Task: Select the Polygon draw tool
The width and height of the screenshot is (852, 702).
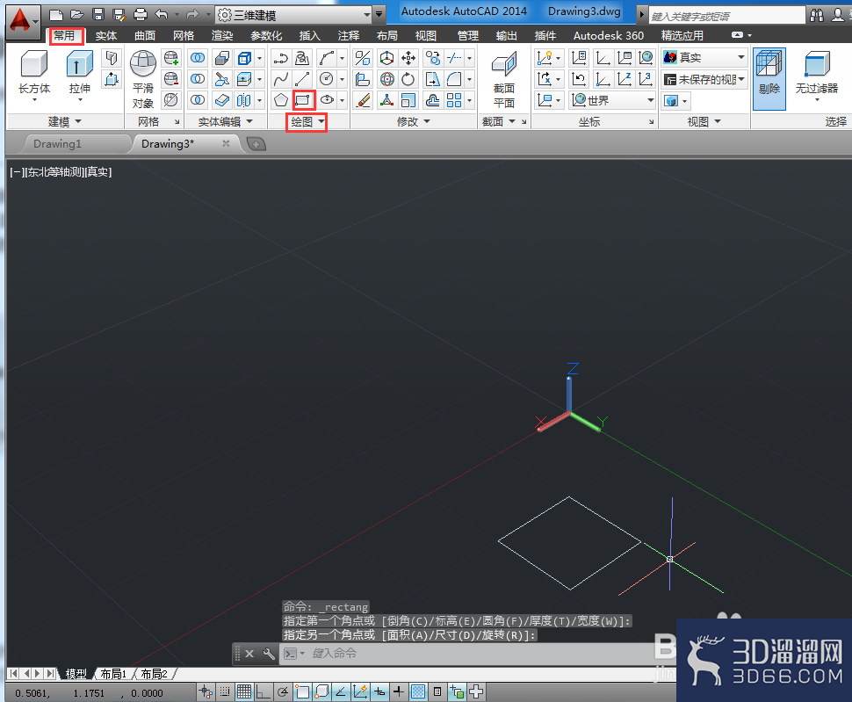Action: pos(280,100)
